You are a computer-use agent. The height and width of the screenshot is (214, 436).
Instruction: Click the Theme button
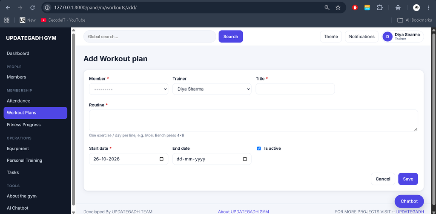331,37
